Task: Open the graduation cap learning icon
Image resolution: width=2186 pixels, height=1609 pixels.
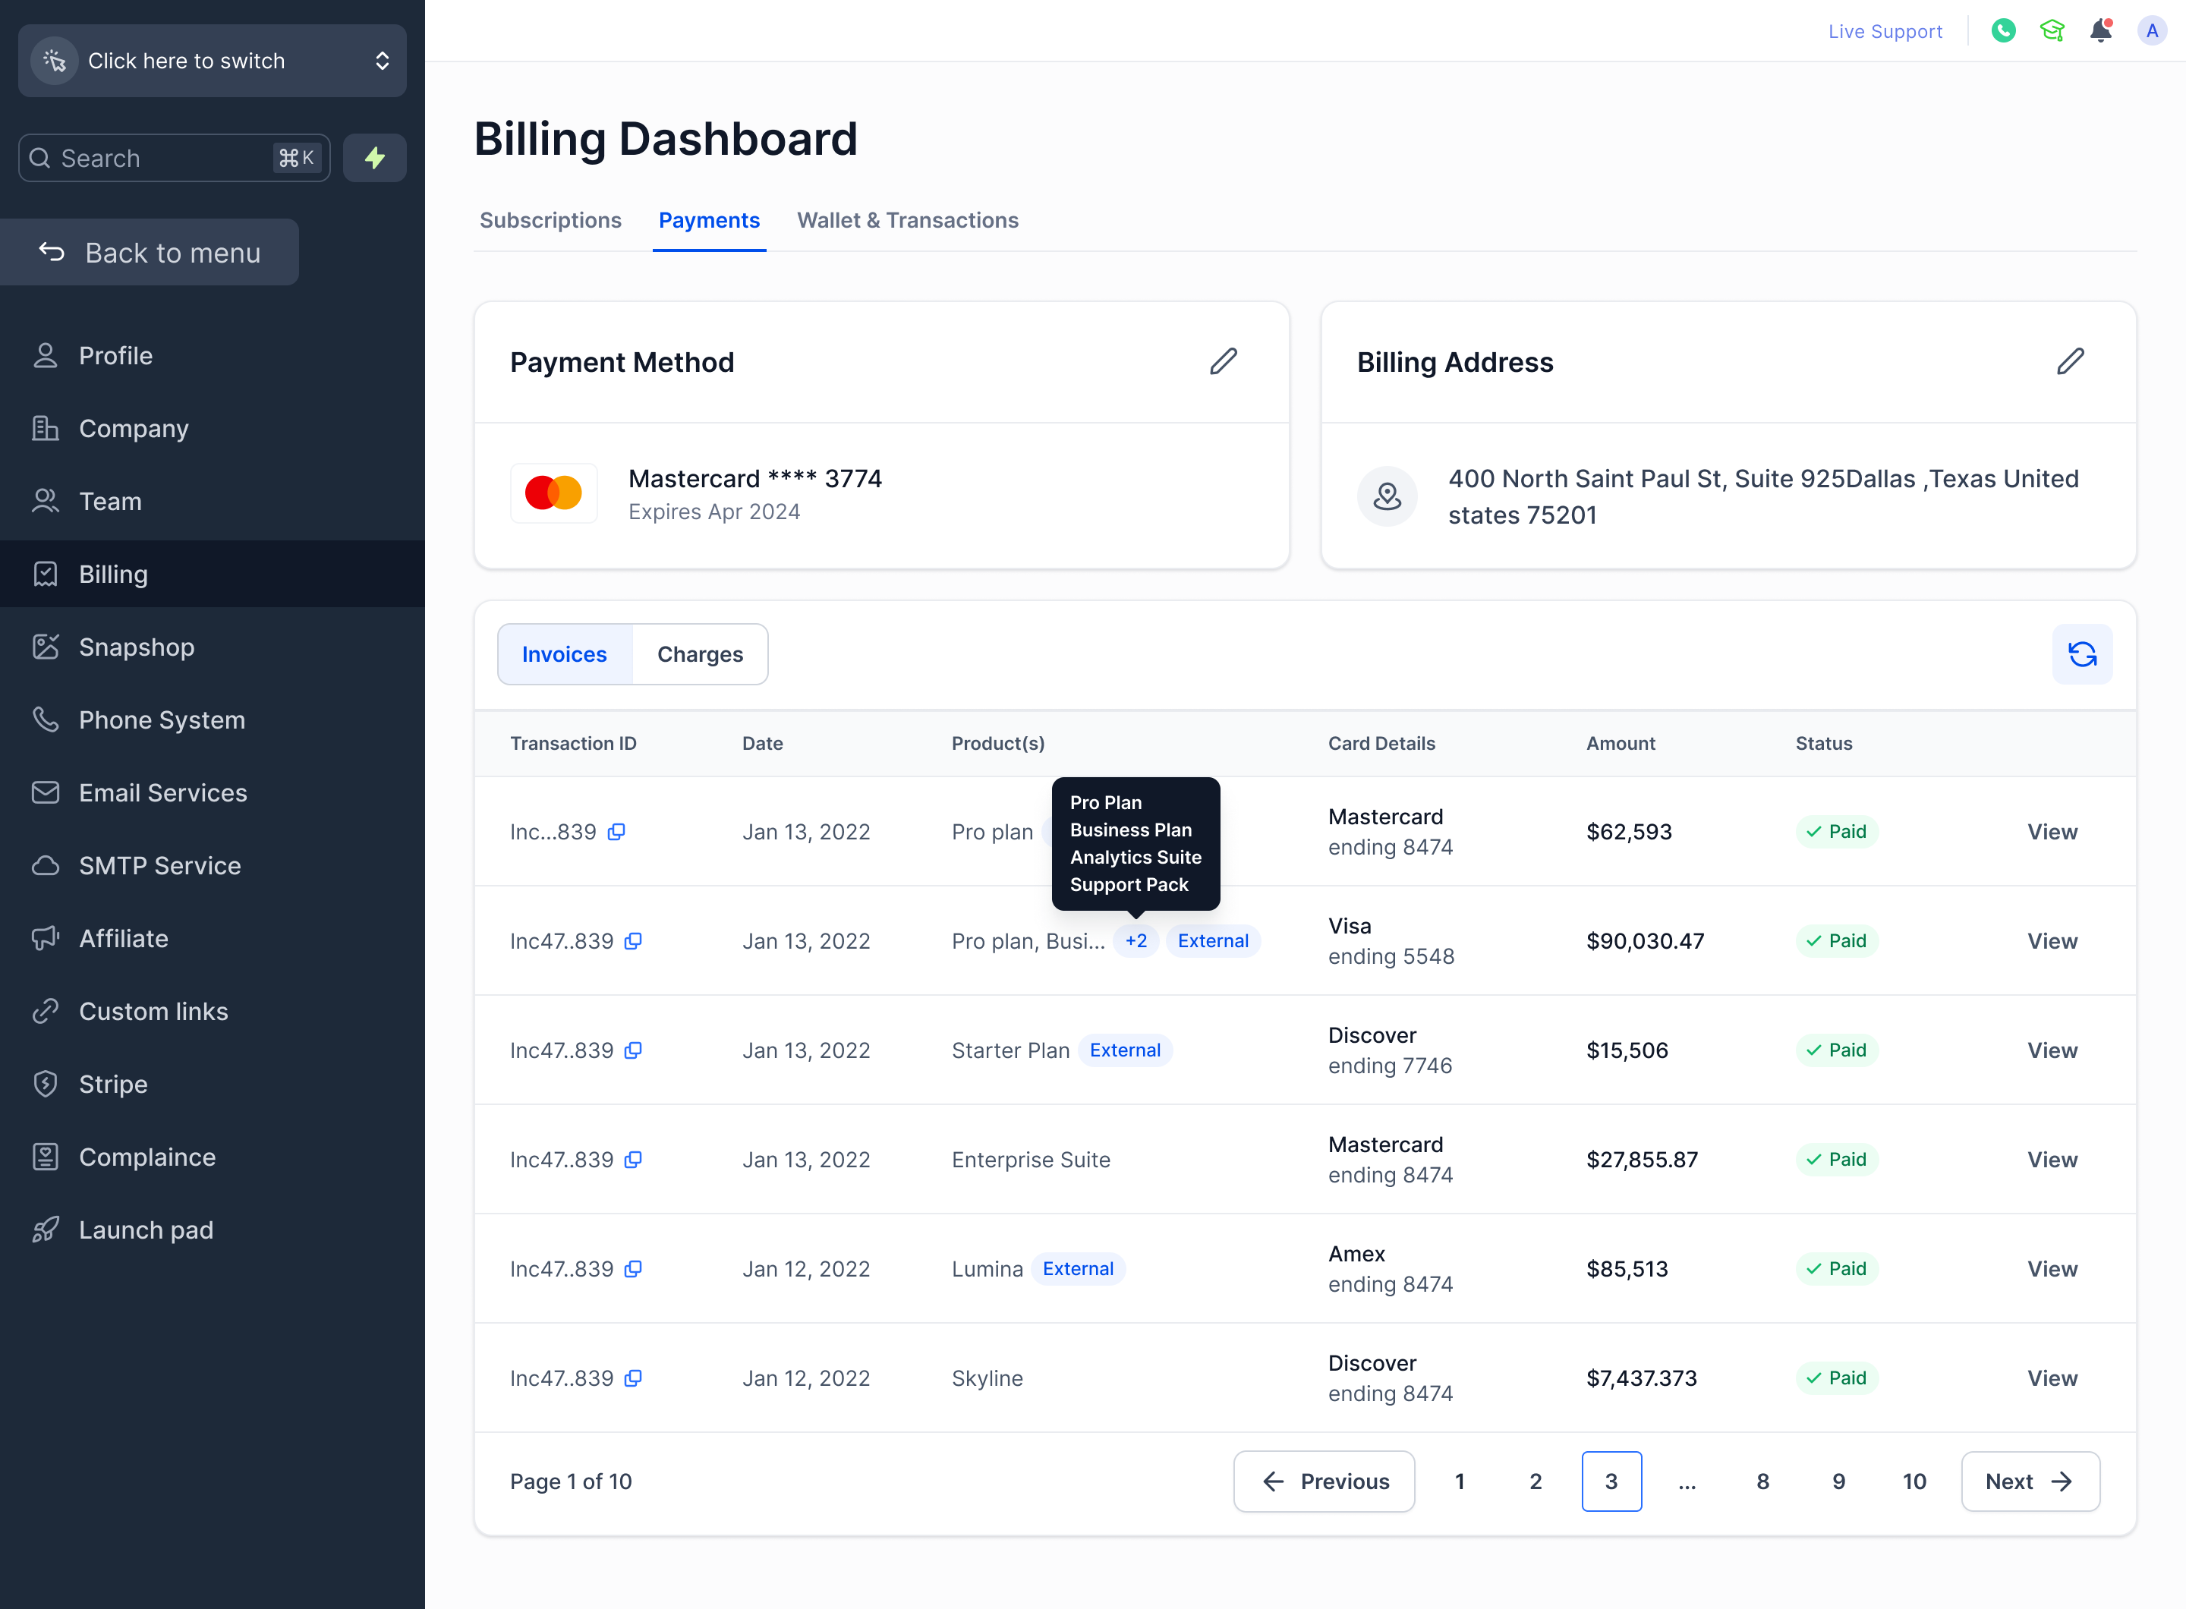Action: pos(2052,31)
